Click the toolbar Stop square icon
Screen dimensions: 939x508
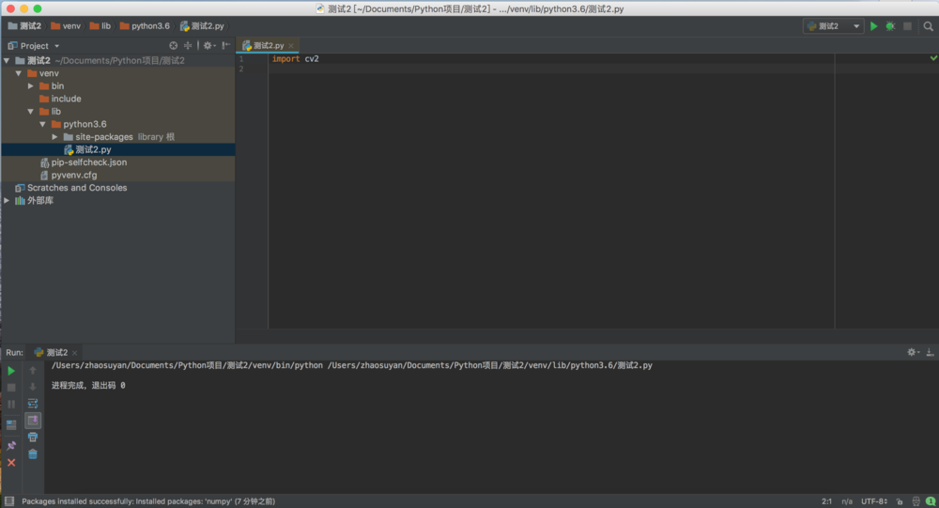point(907,26)
